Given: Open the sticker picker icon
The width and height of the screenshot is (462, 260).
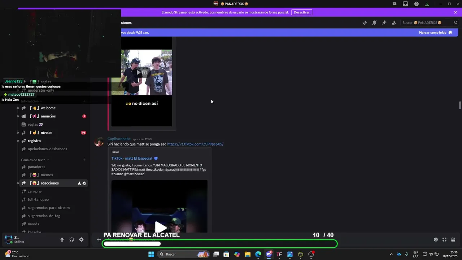Looking at the screenshot, I should coord(436,239).
